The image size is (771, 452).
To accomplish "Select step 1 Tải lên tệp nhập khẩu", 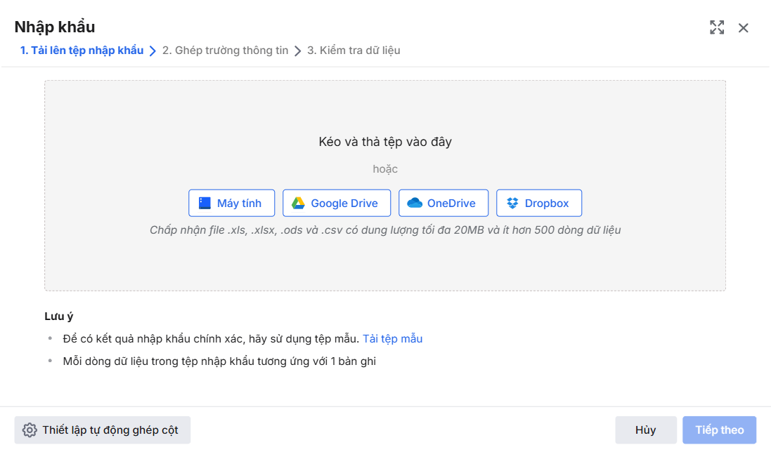I will coord(82,51).
